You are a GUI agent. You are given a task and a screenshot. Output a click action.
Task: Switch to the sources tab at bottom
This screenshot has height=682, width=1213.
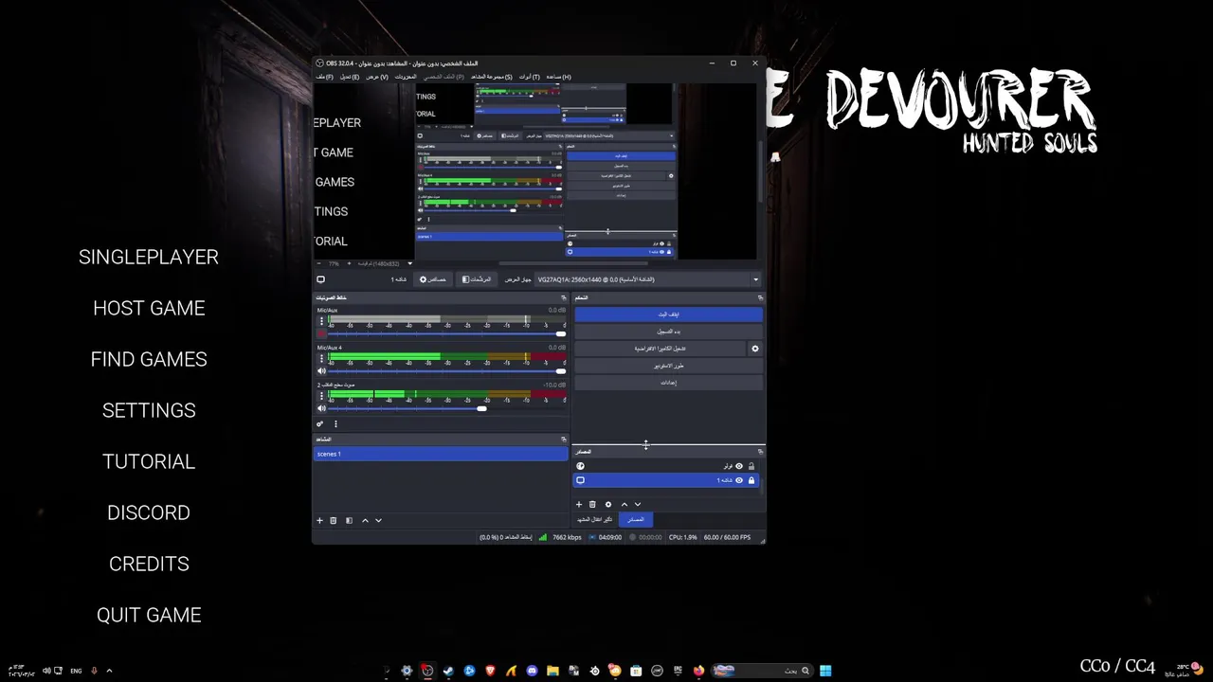click(x=635, y=519)
